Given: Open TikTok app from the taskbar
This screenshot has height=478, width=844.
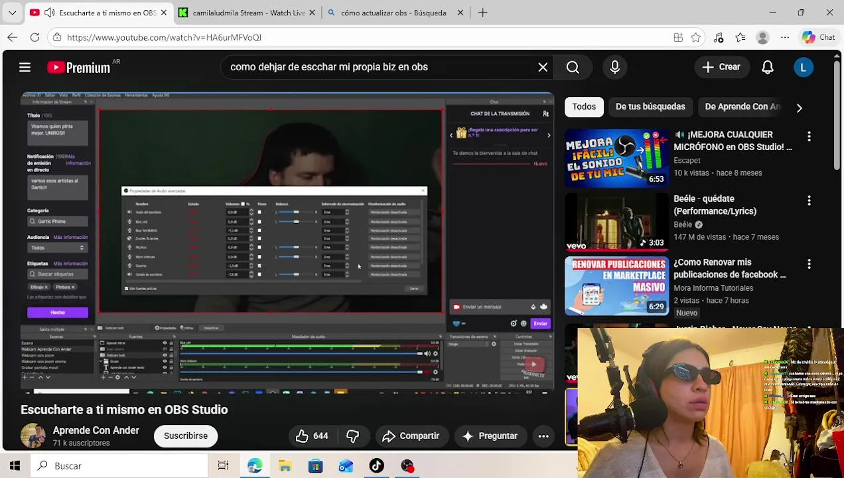Looking at the screenshot, I should (x=376, y=466).
